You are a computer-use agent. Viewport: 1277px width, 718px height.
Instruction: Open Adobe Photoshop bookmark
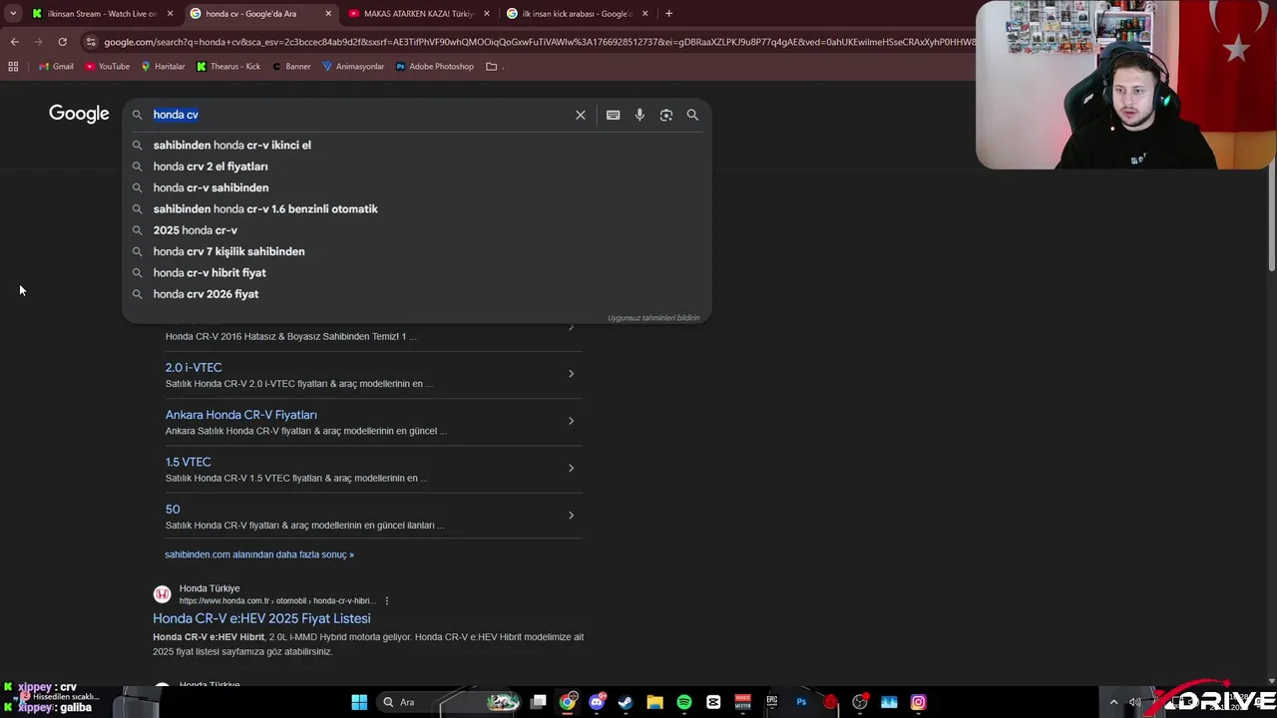pos(435,67)
